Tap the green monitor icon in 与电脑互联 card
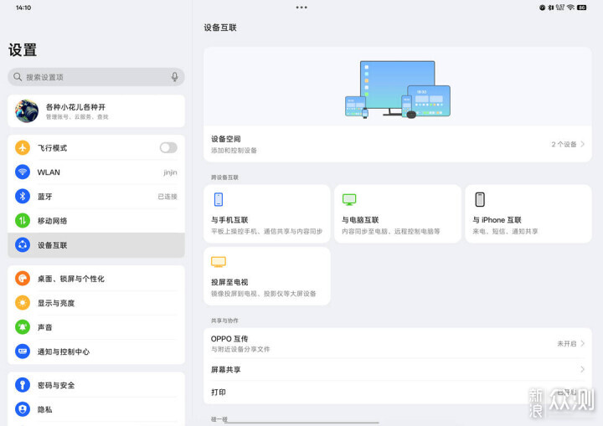Screen dimensions: 603x426 tap(349, 199)
